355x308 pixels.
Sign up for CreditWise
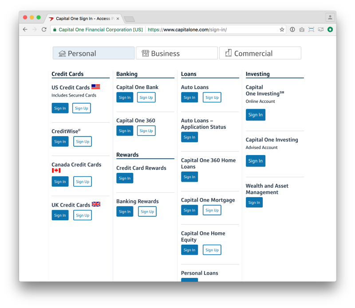(82, 142)
